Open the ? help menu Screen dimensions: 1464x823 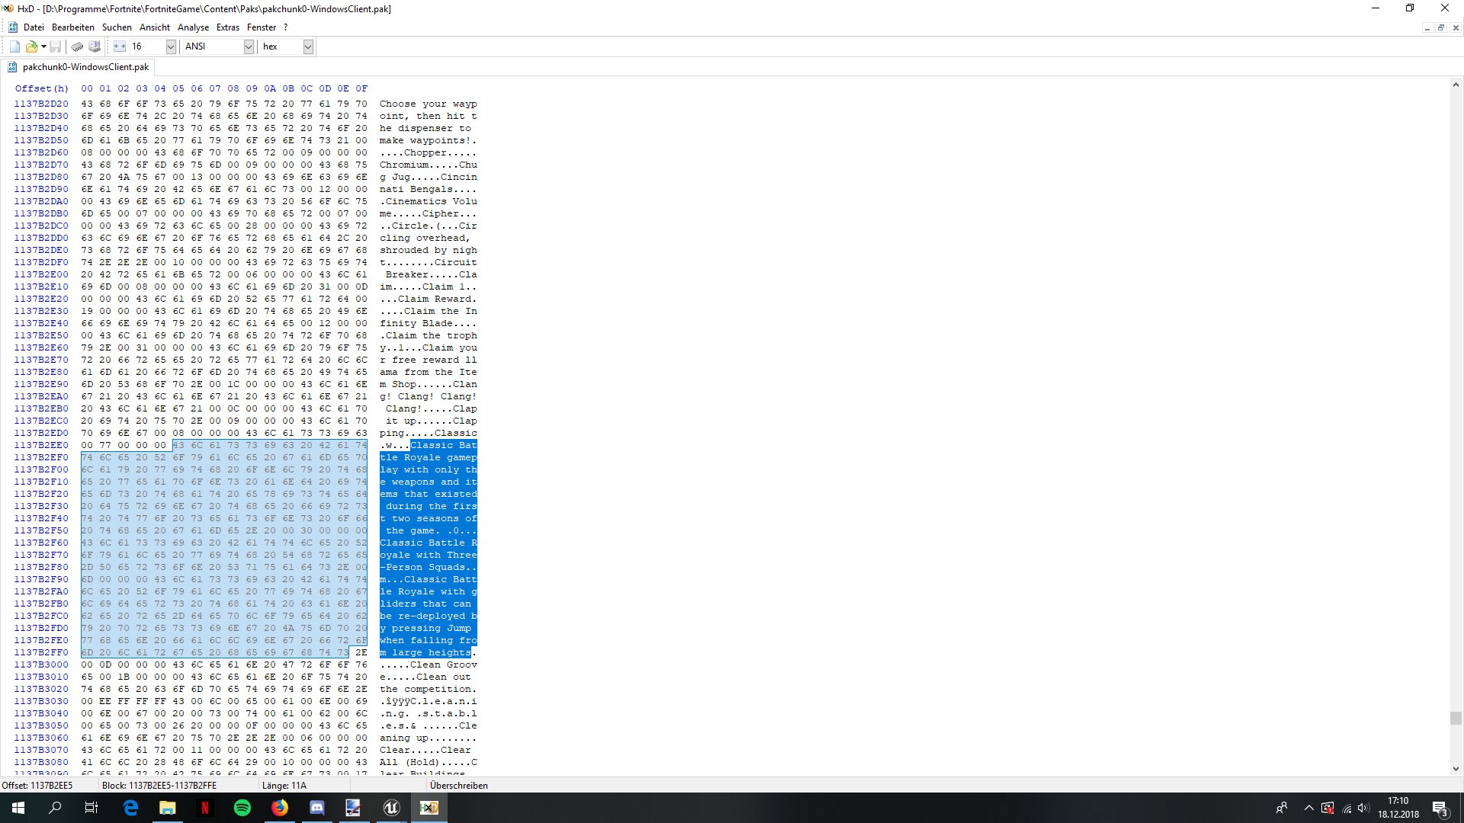click(286, 27)
